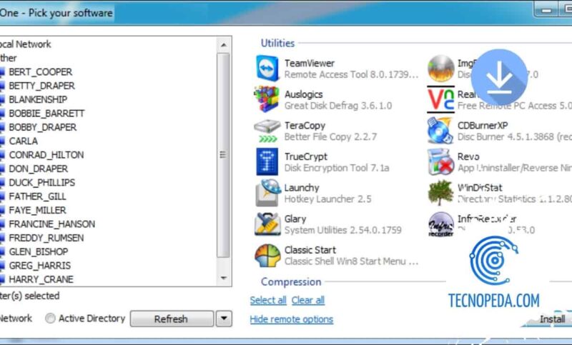Select the Launchy icon
Image resolution: width=572 pixels, height=345 pixels.
coord(268,193)
